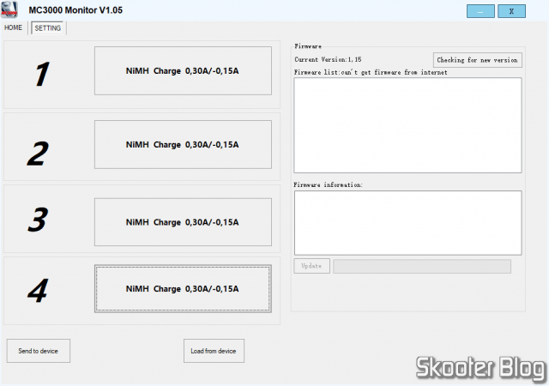Click the Current Version:1,15 text

[x=328, y=59]
